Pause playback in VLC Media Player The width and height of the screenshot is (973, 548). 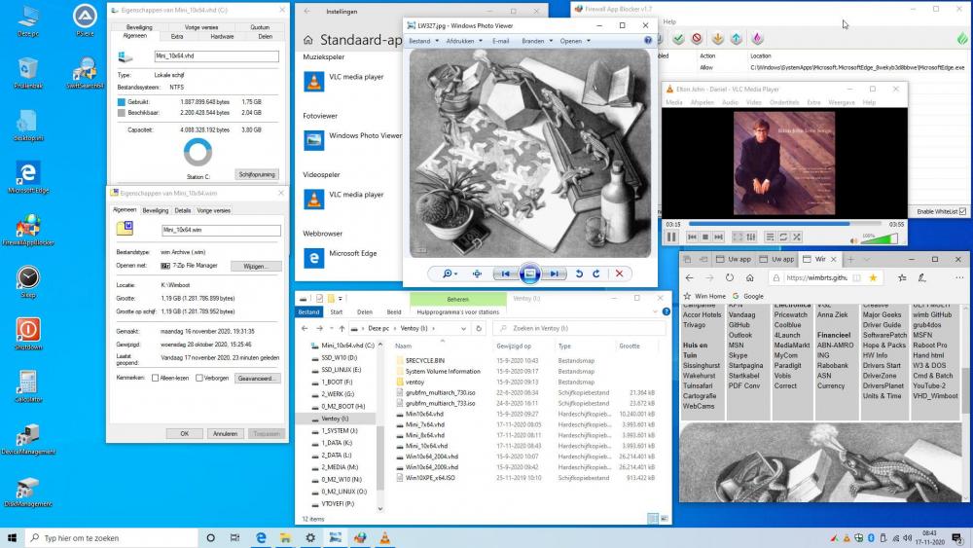click(671, 237)
